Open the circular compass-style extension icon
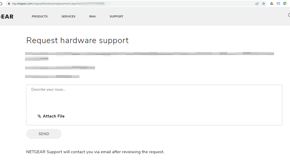 (285, 4)
